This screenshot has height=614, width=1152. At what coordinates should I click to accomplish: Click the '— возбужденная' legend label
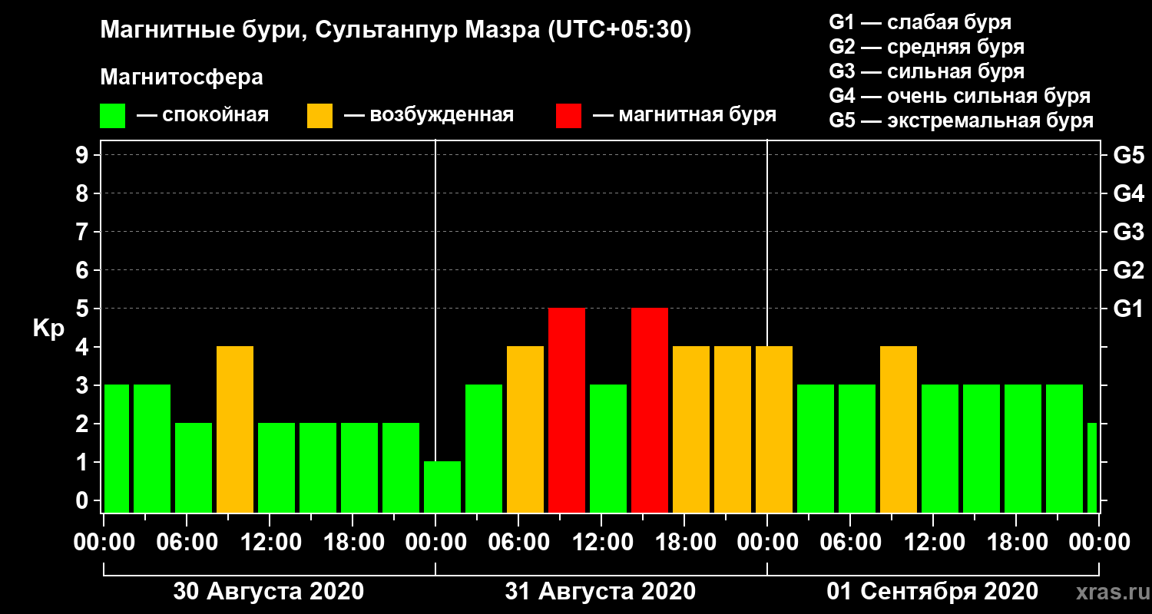click(429, 115)
